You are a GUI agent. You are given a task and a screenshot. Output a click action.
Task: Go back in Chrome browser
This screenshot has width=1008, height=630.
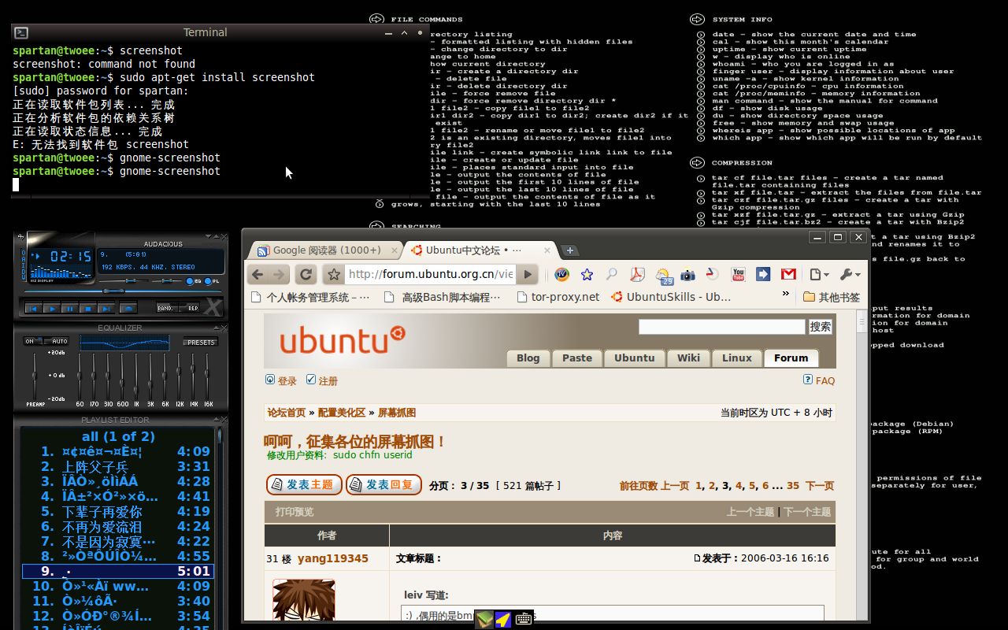point(257,274)
